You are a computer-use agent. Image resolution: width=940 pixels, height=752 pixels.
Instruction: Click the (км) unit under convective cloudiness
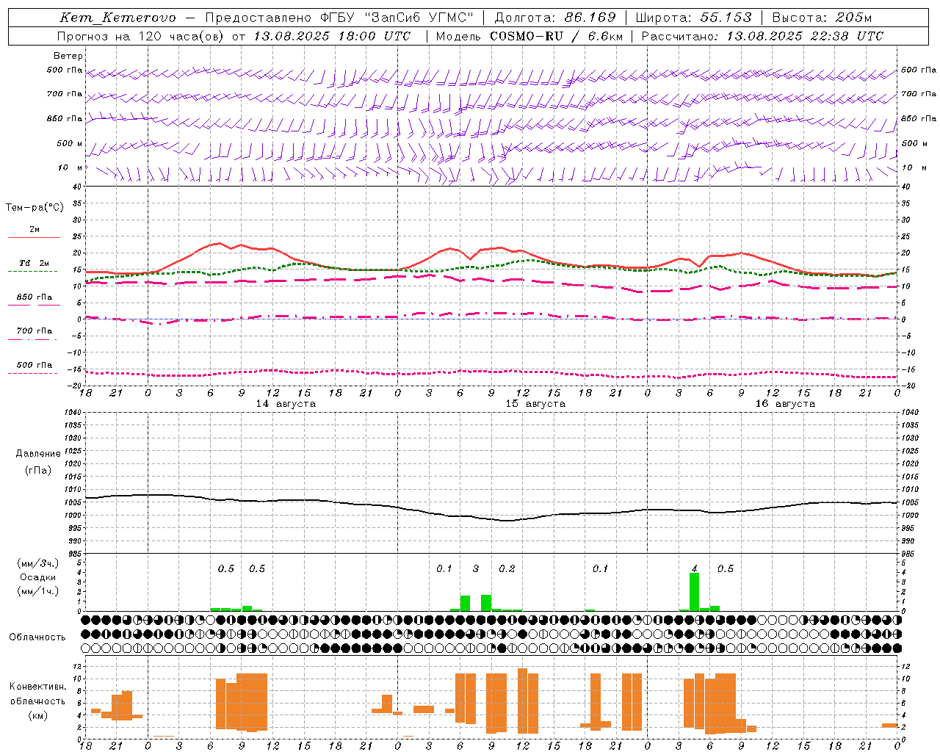(x=37, y=716)
